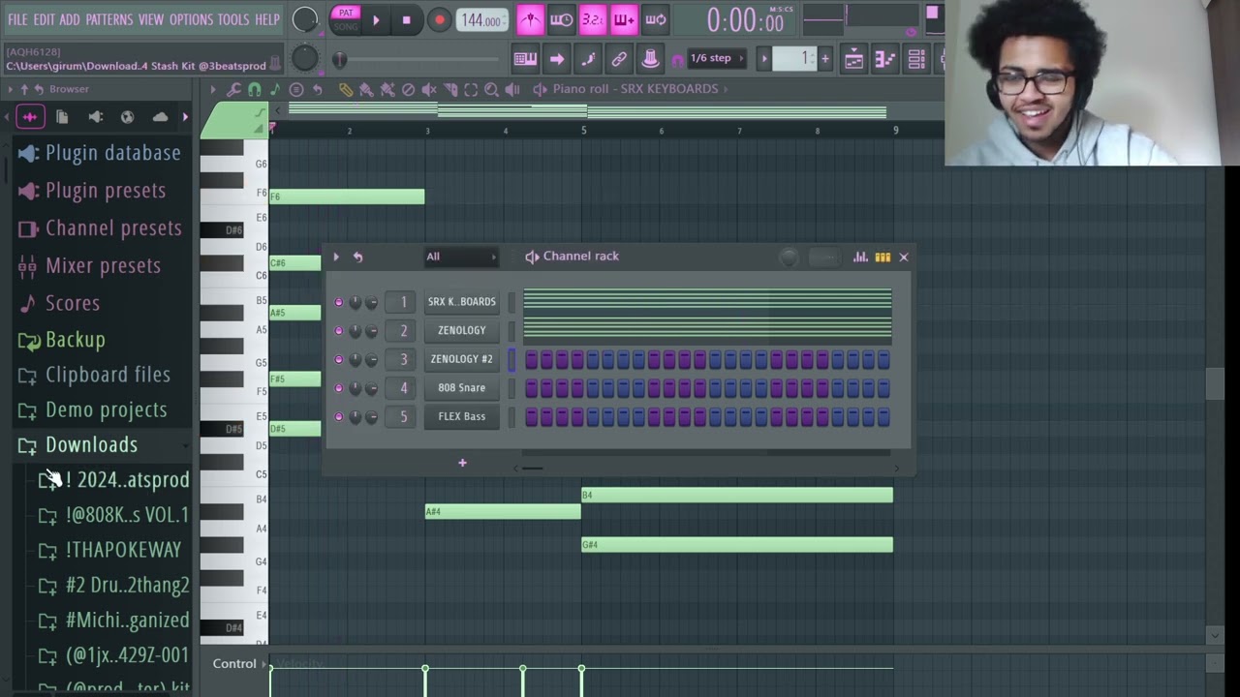Add a new channel with plus button
The image size is (1240, 697).
click(x=462, y=463)
